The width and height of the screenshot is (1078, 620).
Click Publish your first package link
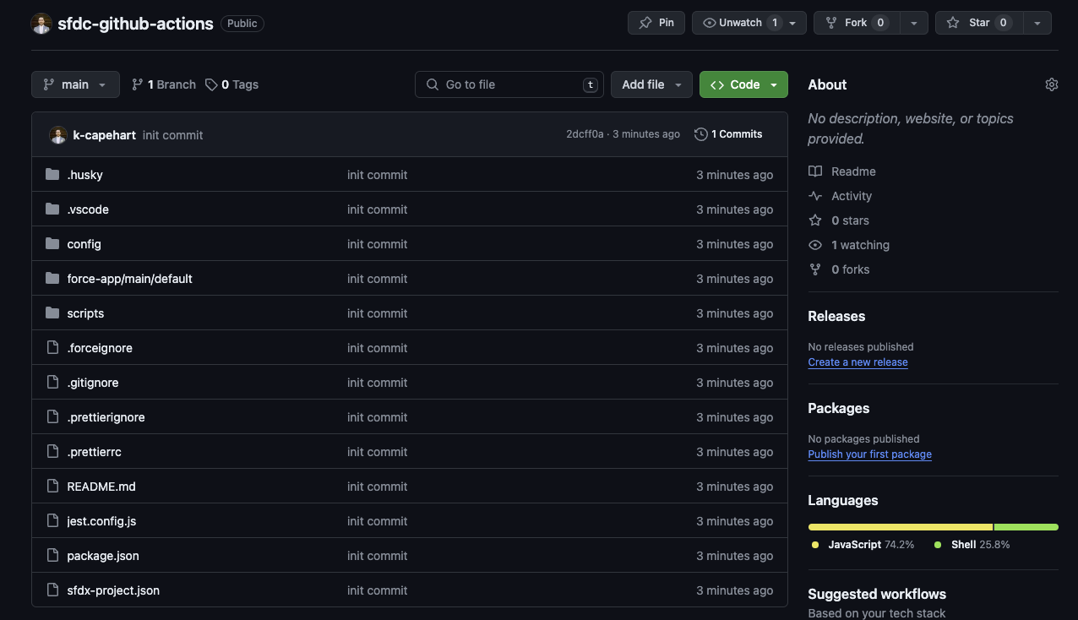pyautogui.click(x=869, y=454)
